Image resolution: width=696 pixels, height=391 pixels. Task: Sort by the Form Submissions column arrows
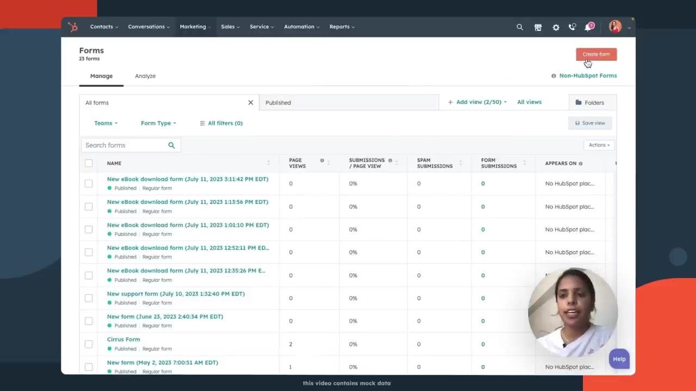[524, 163]
